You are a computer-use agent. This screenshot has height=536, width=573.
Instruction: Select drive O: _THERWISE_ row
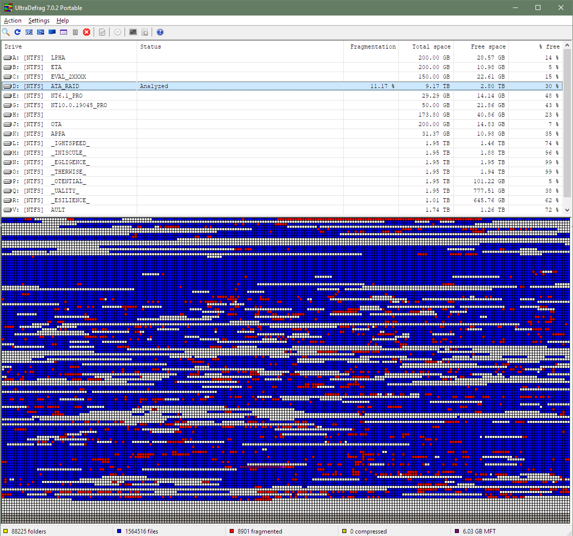coord(282,172)
